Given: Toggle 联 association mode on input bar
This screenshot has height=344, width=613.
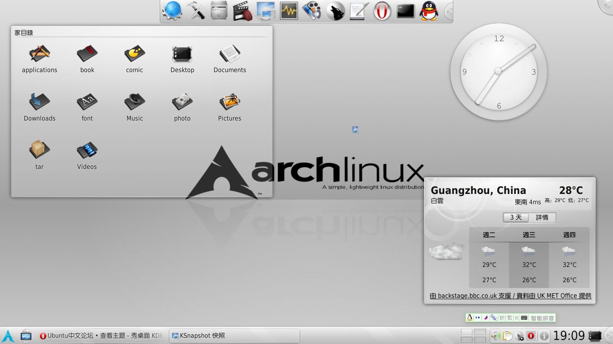Looking at the screenshot, I should coord(502,318).
